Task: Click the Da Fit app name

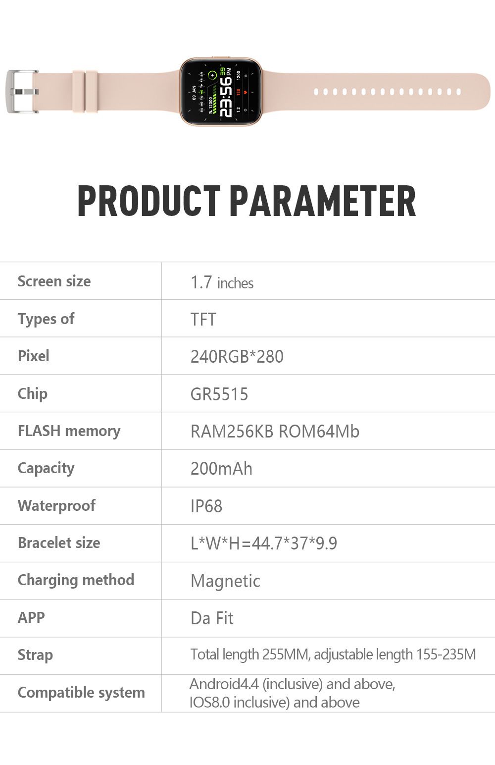Action: (212, 618)
